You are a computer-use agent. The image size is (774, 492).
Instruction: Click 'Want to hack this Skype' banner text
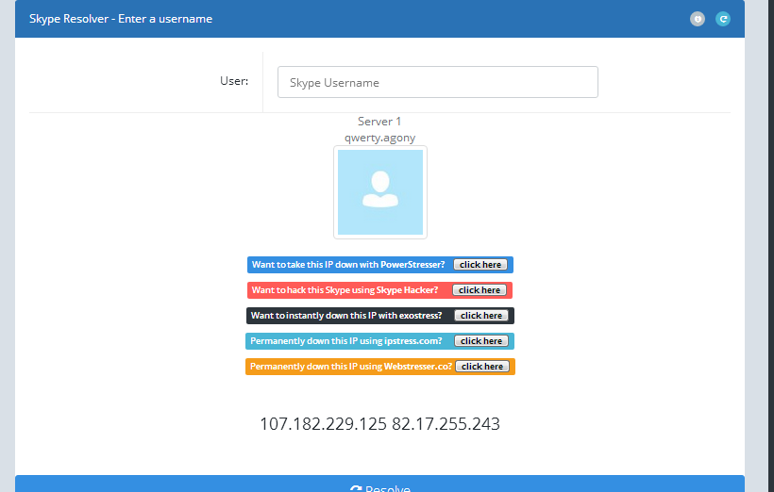(345, 290)
